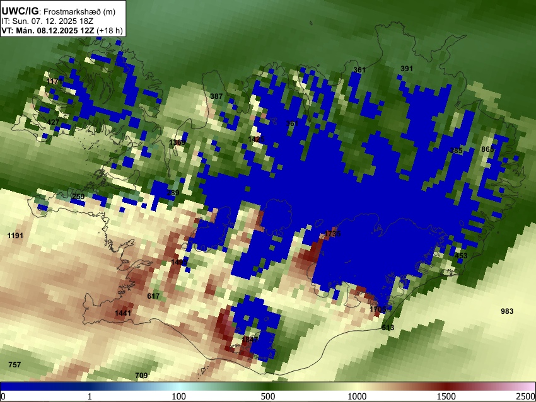This screenshot has height=402, width=536.
Task: Click the 100 tick on the colour scale
Action: (178, 396)
